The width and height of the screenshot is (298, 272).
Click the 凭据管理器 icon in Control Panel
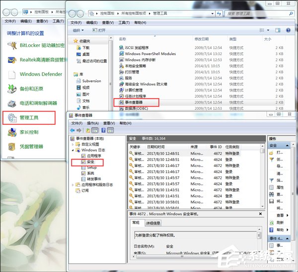[x=12, y=147]
